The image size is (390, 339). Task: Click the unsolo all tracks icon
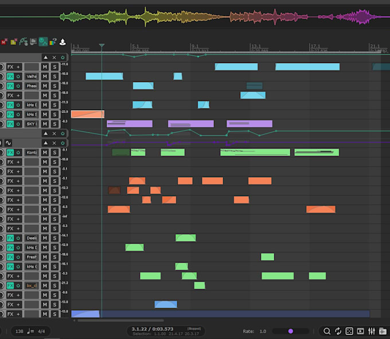pyautogui.click(x=13, y=42)
